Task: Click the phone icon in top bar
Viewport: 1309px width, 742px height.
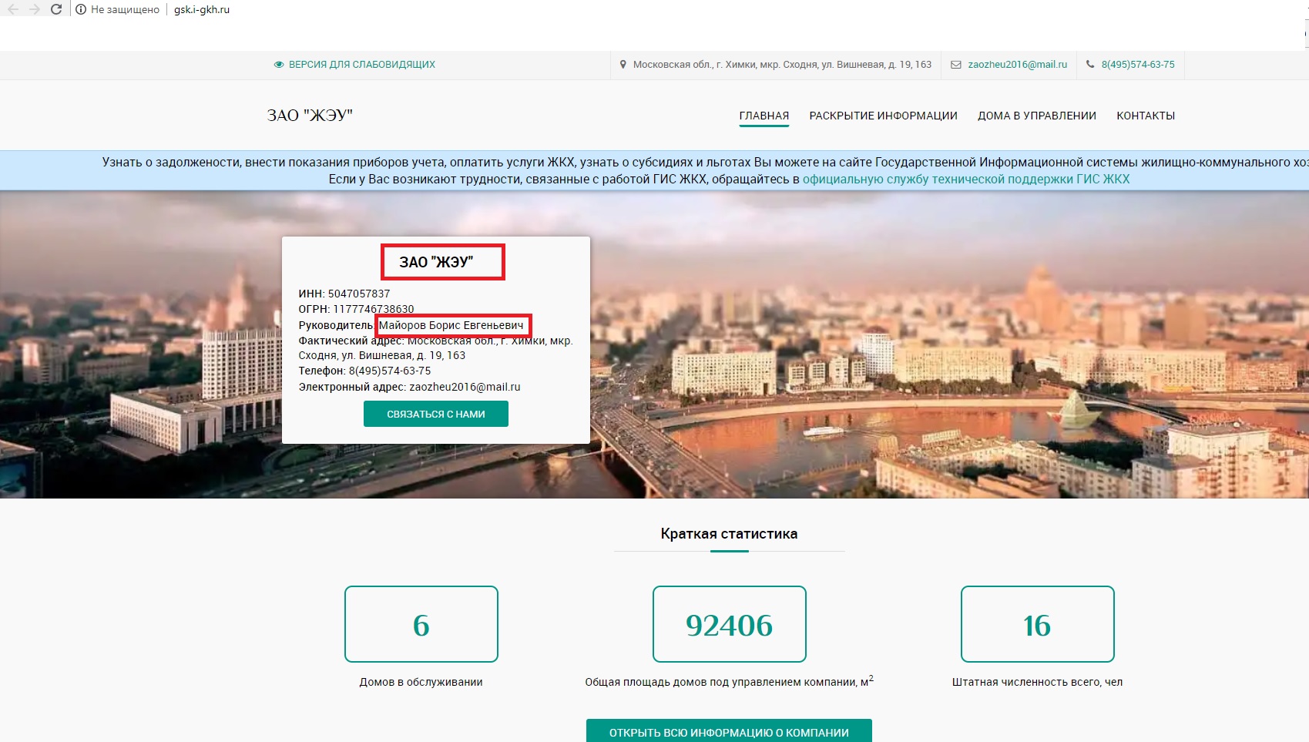Action: coord(1090,65)
